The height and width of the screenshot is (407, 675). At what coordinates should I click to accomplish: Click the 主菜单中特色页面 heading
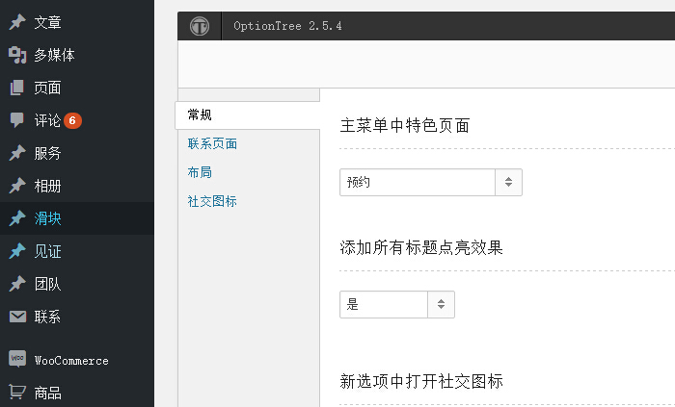pos(405,126)
